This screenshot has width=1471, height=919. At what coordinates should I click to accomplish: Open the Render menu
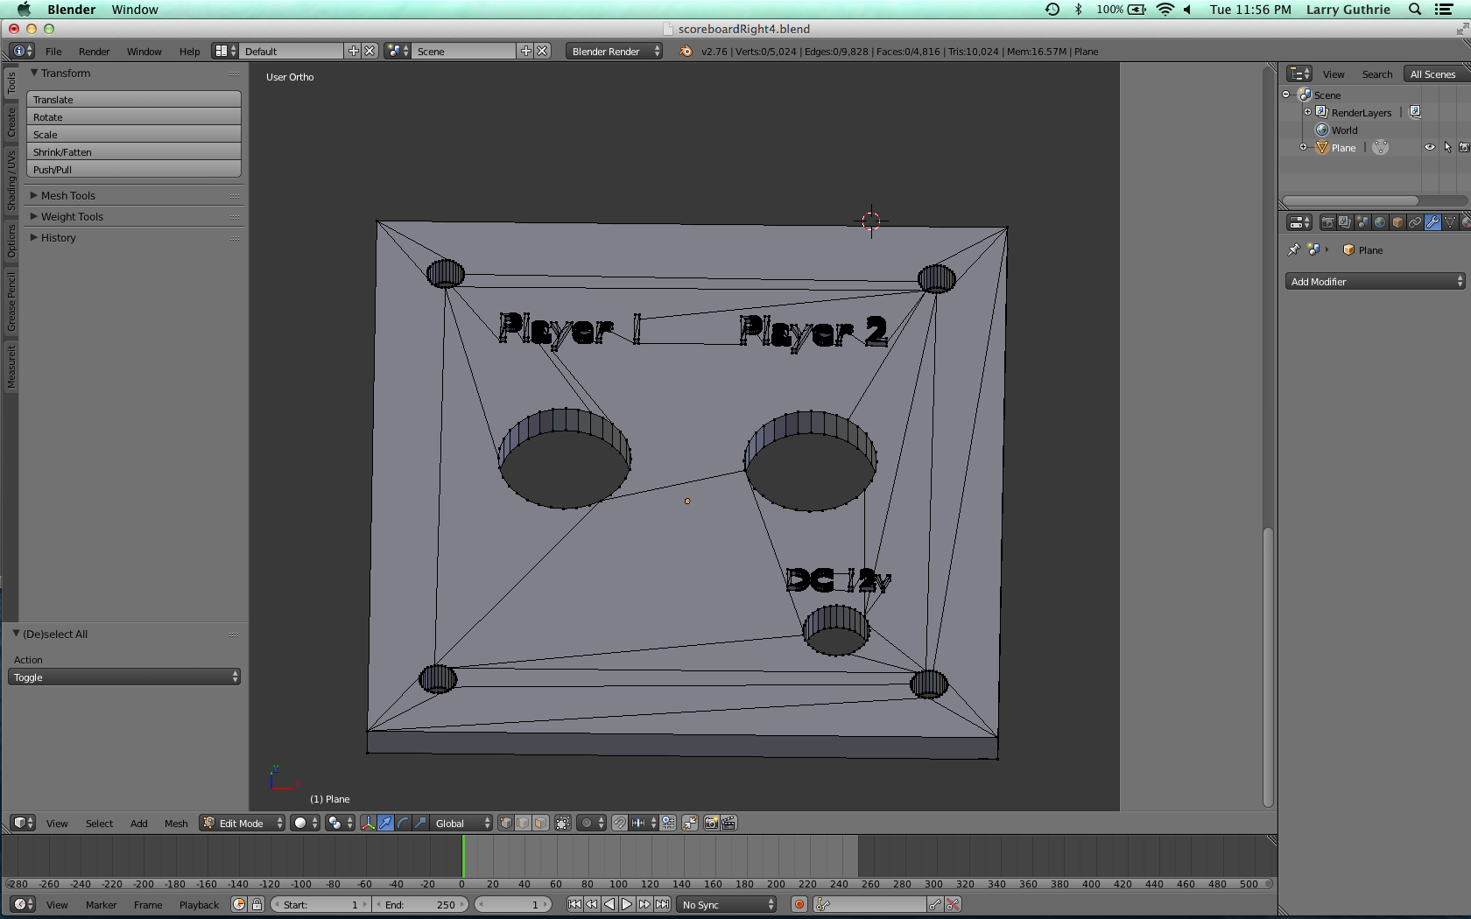pos(94,52)
